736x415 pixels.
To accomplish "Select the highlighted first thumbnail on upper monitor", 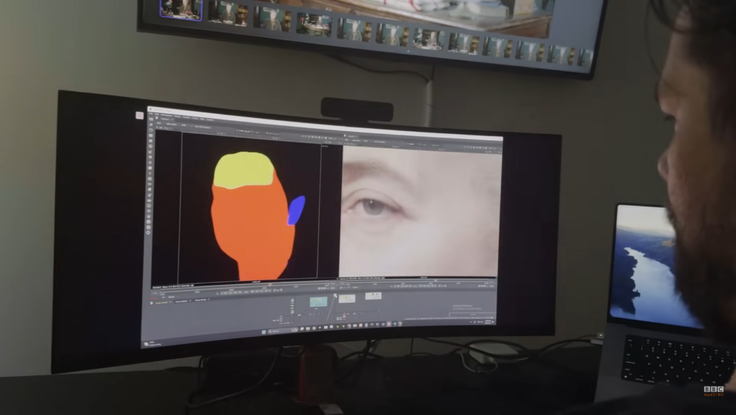I will (x=181, y=9).
